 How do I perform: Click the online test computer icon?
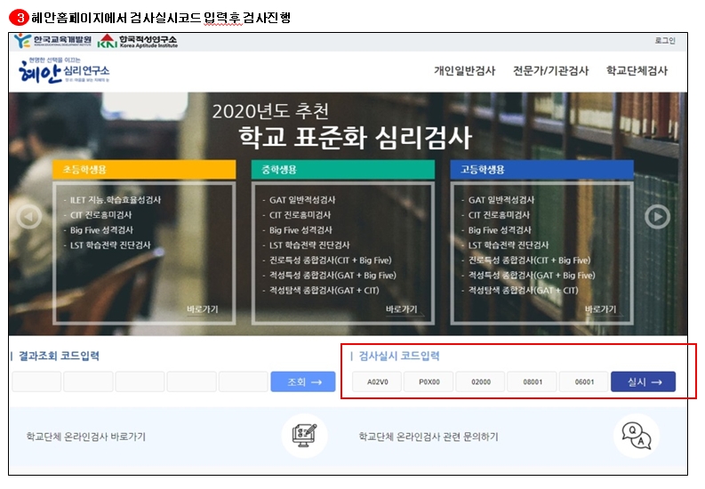[304, 436]
